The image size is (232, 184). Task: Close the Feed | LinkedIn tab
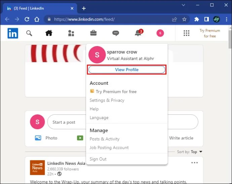click(72, 8)
